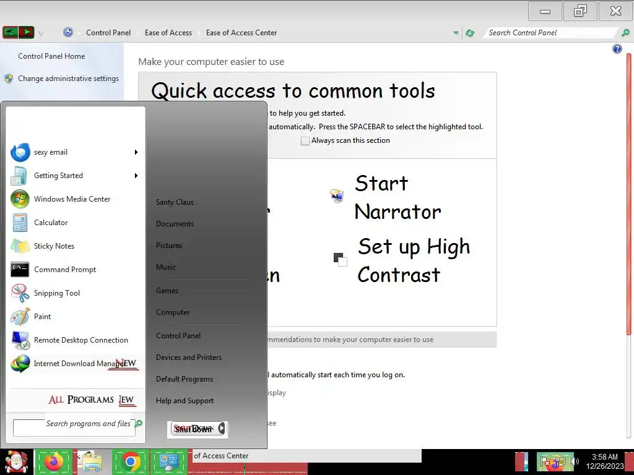Open the Remote Desktop Connection icon
The height and width of the screenshot is (475, 634).
pyautogui.click(x=20, y=340)
